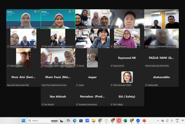The image size is (185, 124).
Task: Click 'FAZLIA NANI (QA EXECUTIVE)' label
Action: click(157, 66)
